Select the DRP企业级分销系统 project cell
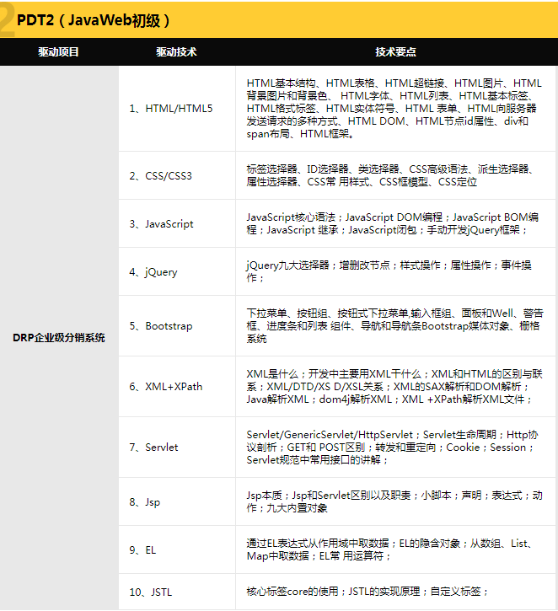The height and width of the screenshot is (611, 558). (x=59, y=338)
